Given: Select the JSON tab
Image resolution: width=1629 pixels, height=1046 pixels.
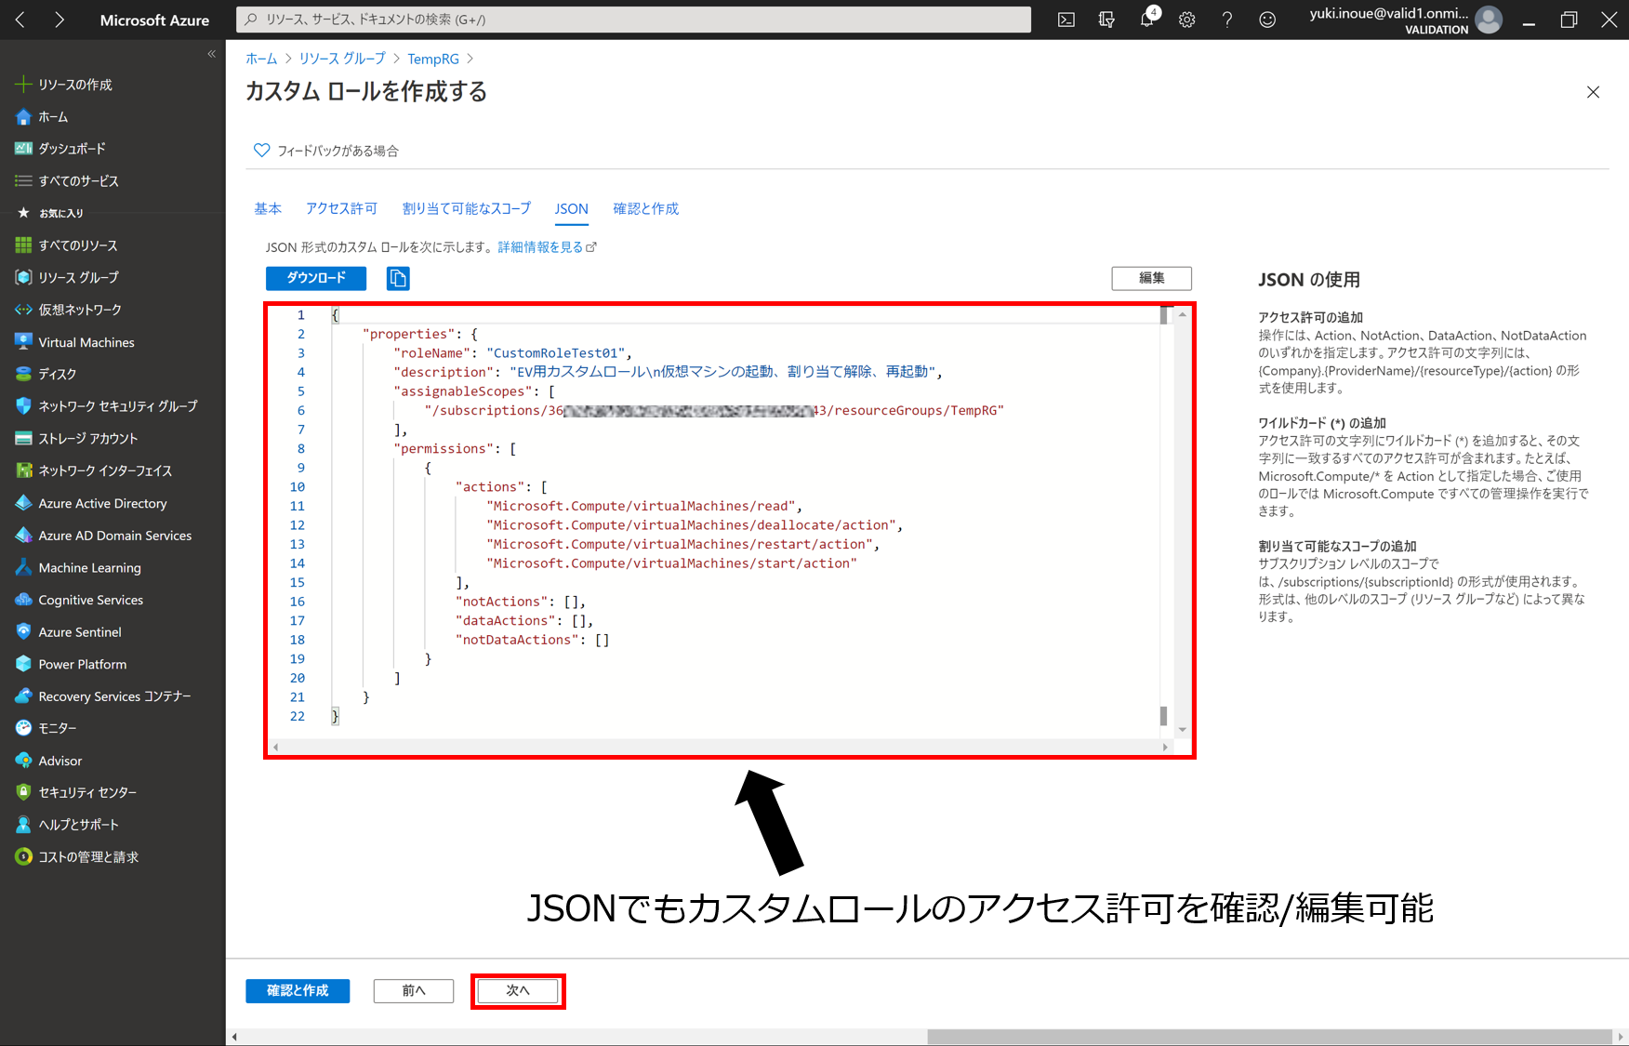Looking at the screenshot, I should (571, 209).
